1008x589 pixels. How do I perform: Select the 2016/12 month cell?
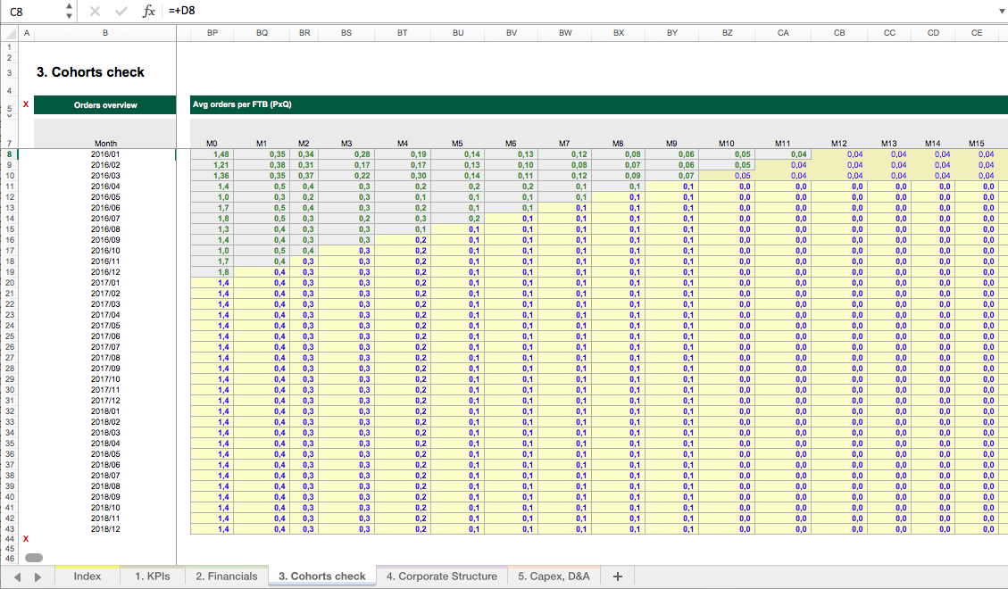coord(104,271)
